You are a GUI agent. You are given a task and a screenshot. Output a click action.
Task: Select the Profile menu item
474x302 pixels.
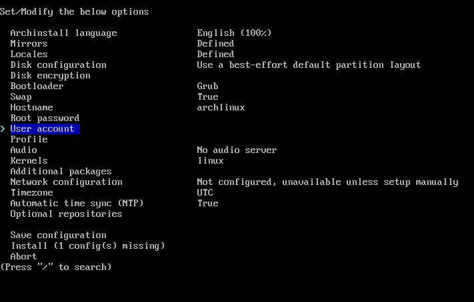pos(29,140)
